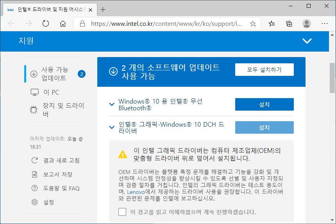Click the chip icon next to 장치 및 드라이버

[x=34, y=110]
